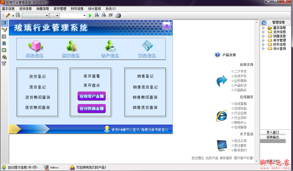The height and width of the screenshot is (171, 293).
Task: Open the 基本信息 menu
Action: pos(8,9)
